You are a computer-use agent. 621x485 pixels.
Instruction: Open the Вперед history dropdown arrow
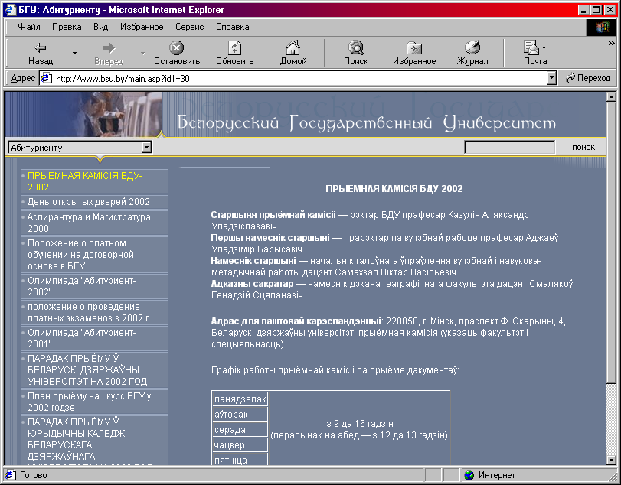(x=143, y=53)
